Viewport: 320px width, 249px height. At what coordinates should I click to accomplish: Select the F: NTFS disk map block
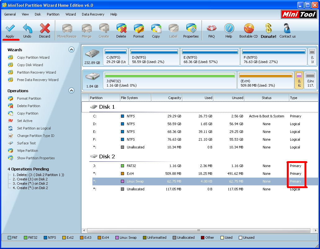[x=273, y=57]
